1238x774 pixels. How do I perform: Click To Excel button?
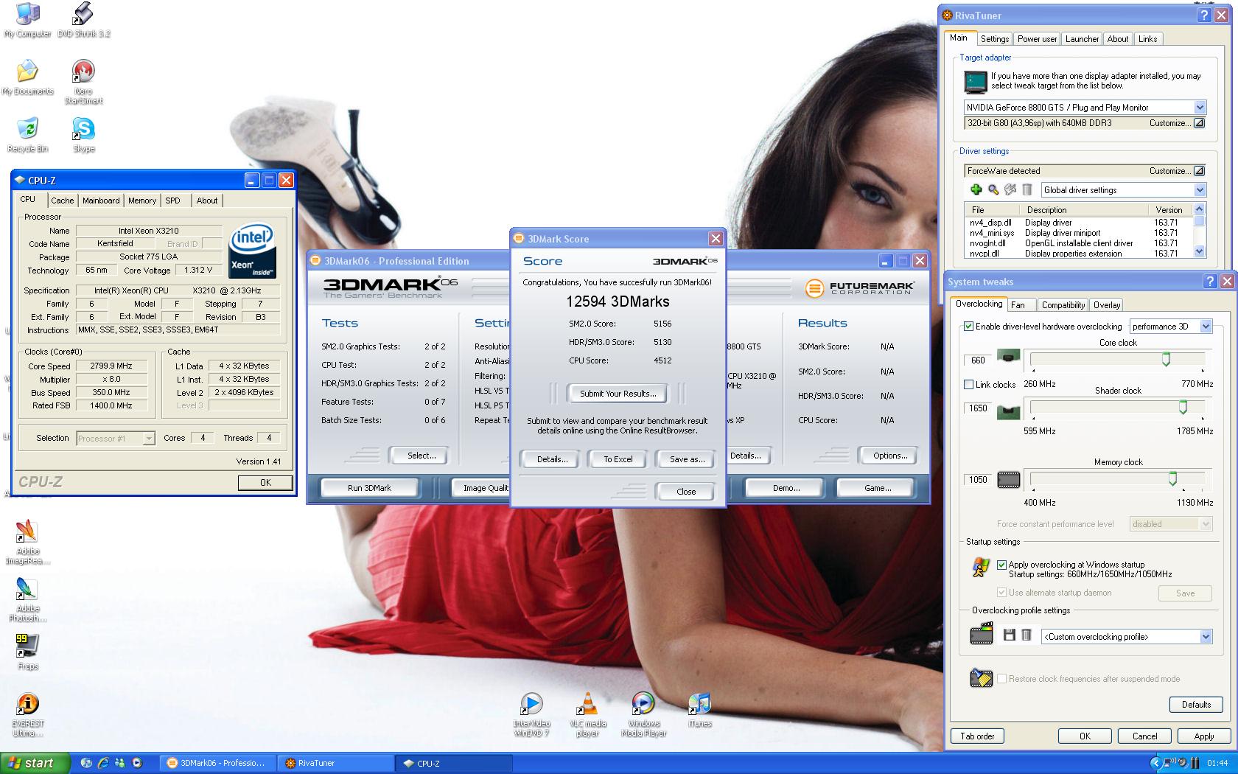tap(618, 459)
